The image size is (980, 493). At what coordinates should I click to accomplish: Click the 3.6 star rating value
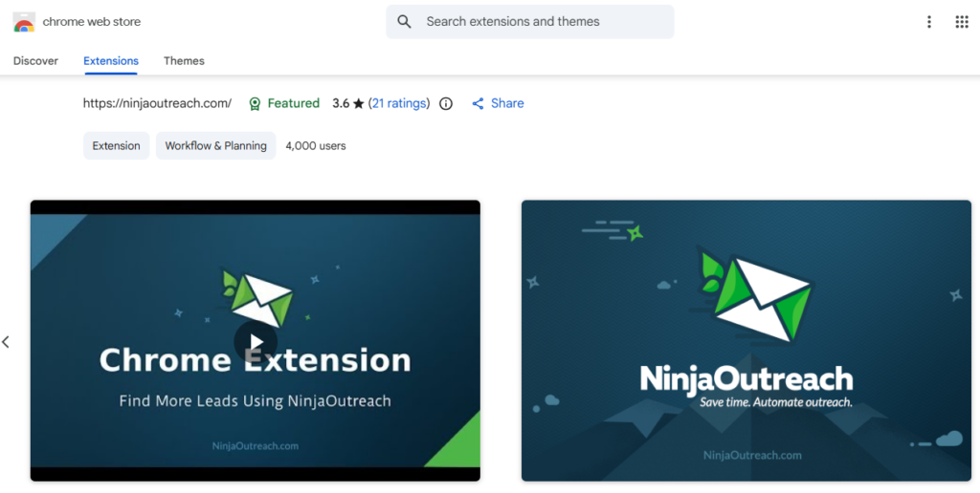point(348,103)
